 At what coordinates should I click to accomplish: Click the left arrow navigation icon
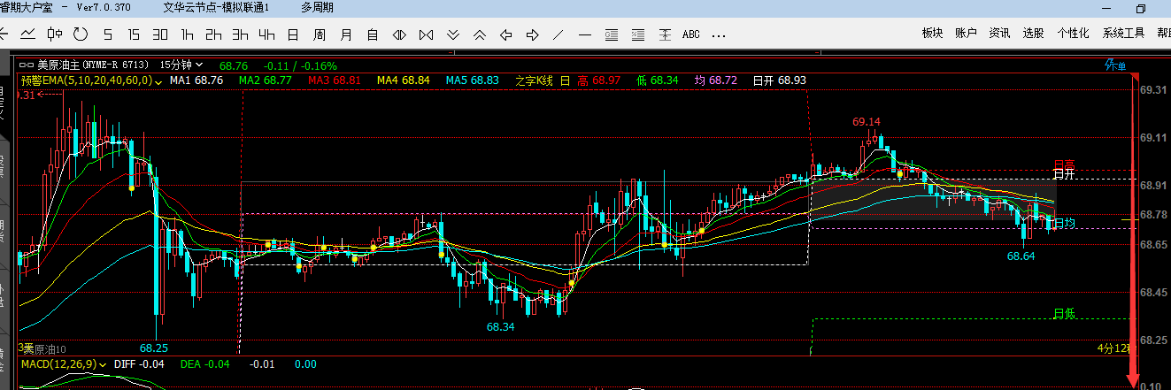[506, 34]
